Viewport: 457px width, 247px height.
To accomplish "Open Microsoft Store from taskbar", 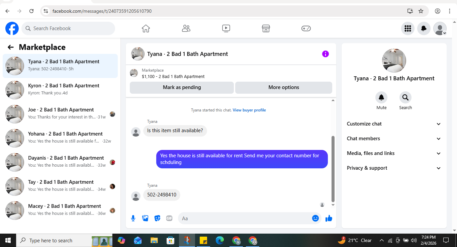I will [170, 240].
